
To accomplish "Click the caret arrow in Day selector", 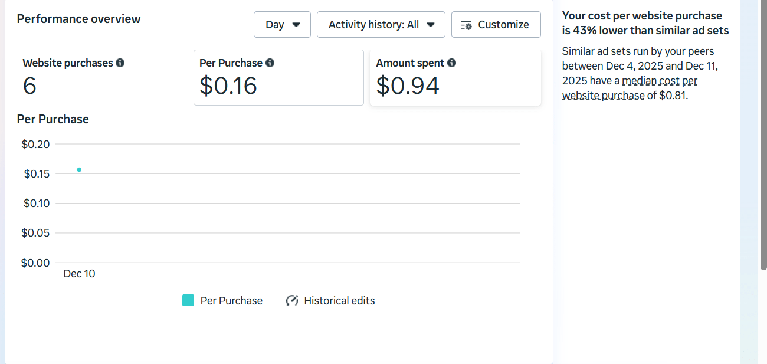I will click(x=296, y=25).
